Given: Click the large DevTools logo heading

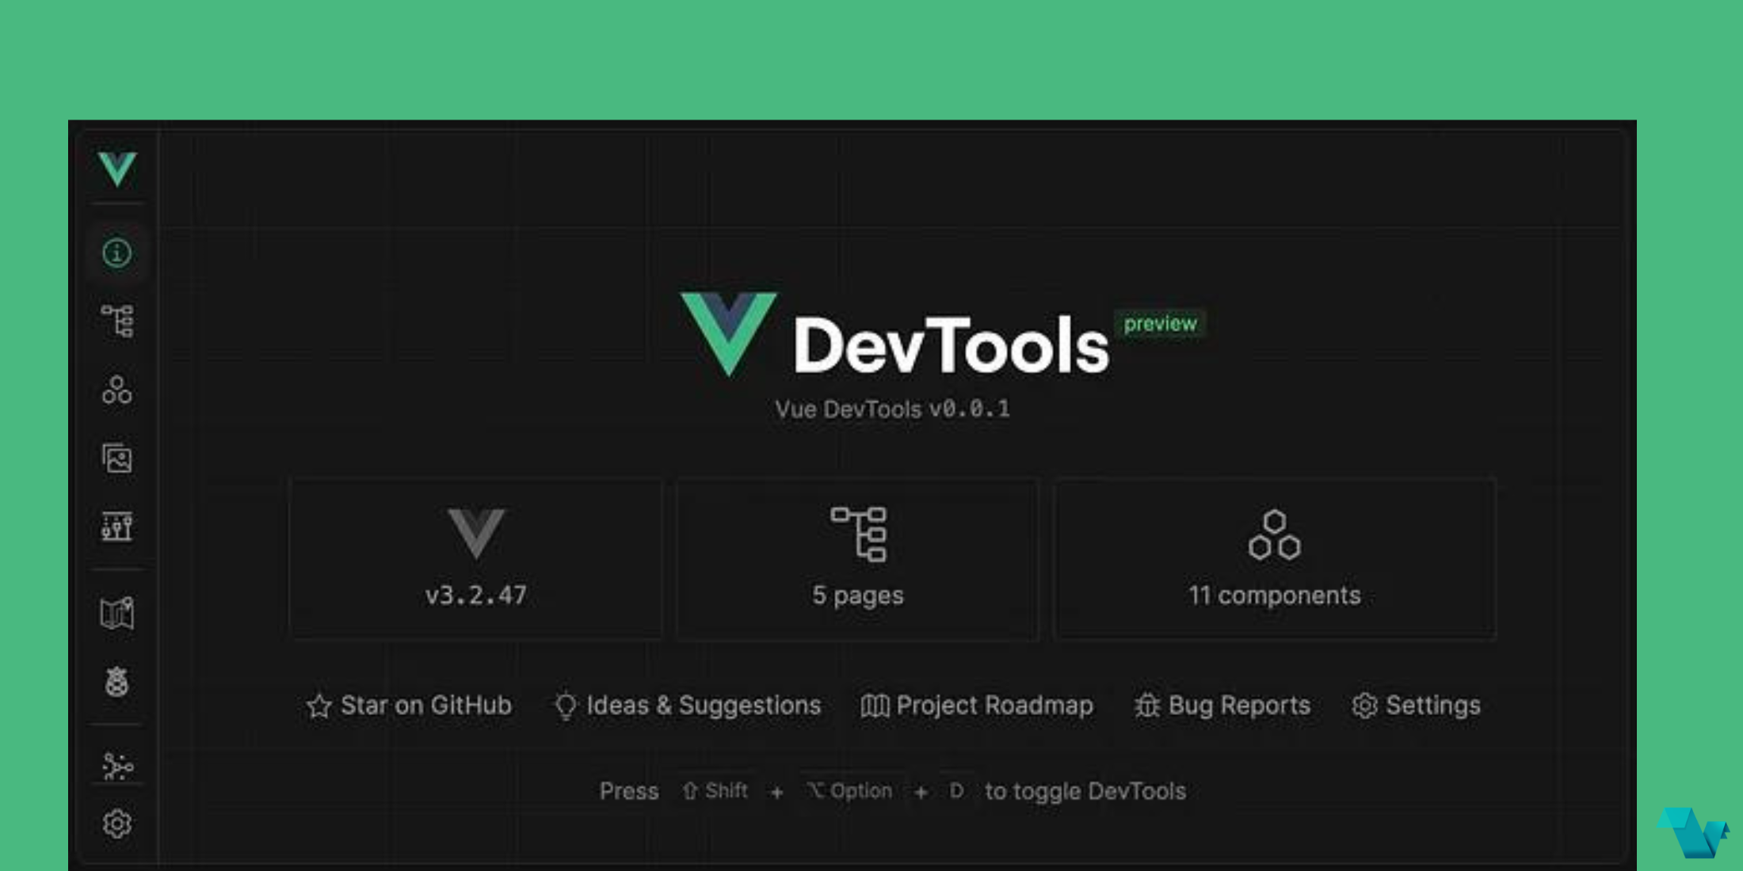Looking at the screenshot, I should (x=895, y=337).
